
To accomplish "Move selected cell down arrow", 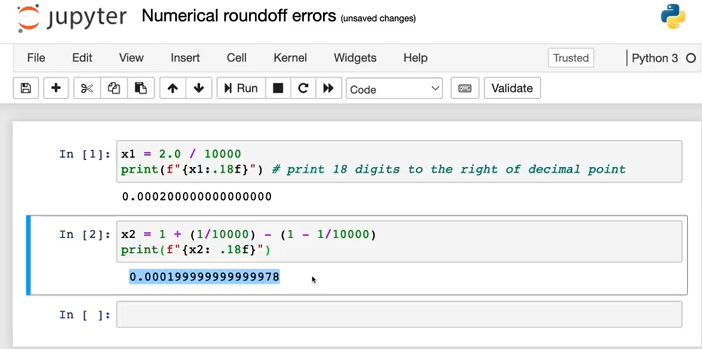I will (x=199, y=88).
